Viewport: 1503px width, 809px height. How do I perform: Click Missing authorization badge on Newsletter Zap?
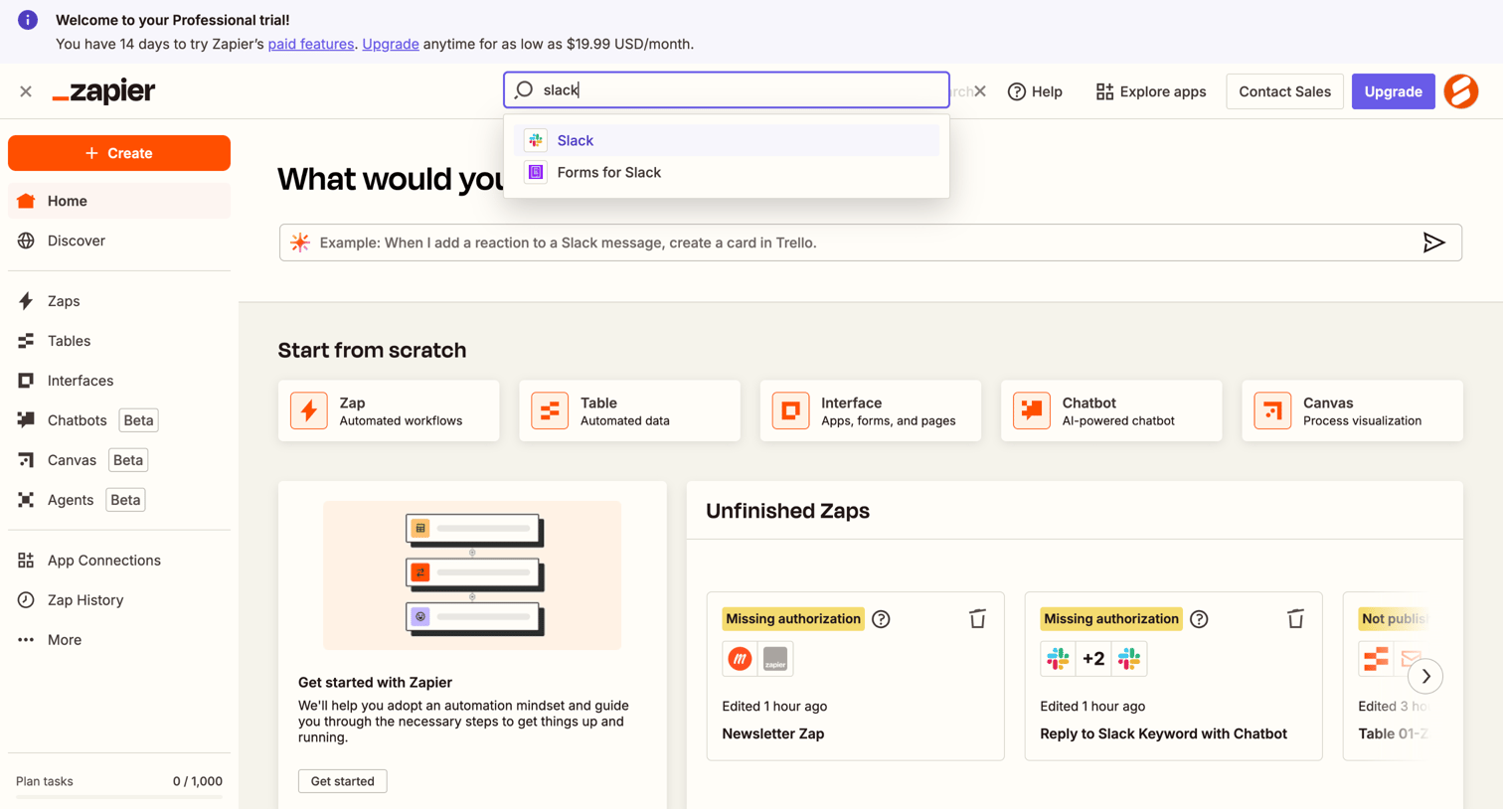click(793, 619)
